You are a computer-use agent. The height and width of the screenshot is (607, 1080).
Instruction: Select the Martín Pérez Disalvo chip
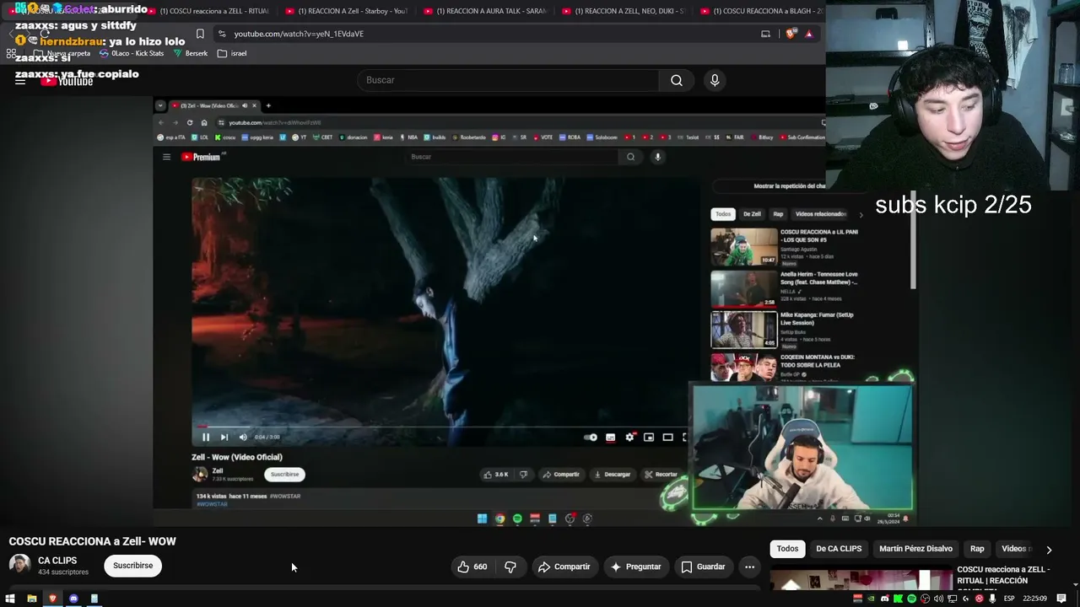(915, 549)
